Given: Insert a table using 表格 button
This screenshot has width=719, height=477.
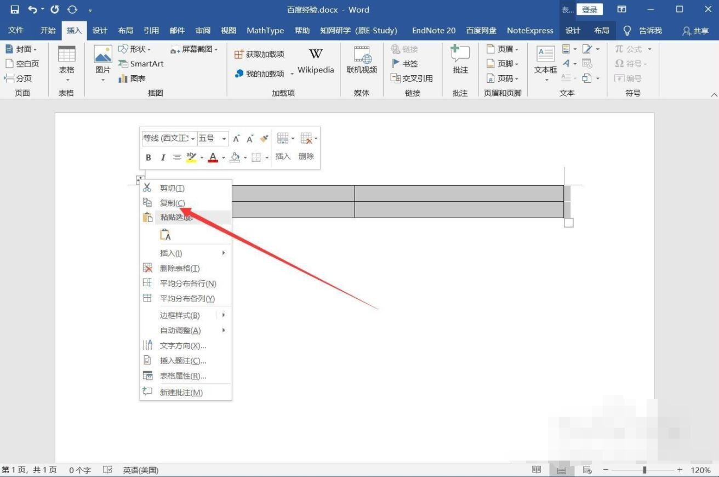Looking at the screenshot, I should 67,64.
